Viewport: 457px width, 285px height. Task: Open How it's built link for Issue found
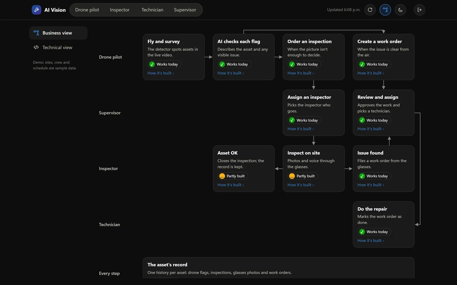tap(370, 185)
